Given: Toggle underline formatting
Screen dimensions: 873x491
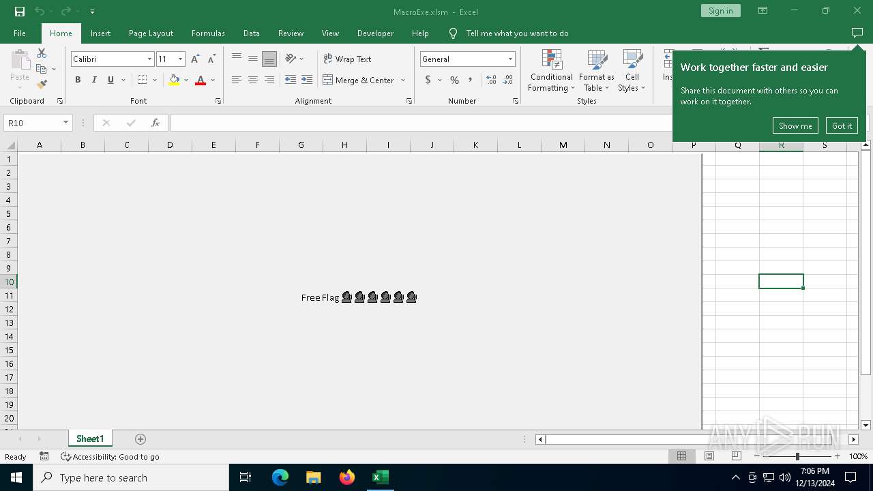Looking at the screenshot, I should tap(110, 80).
